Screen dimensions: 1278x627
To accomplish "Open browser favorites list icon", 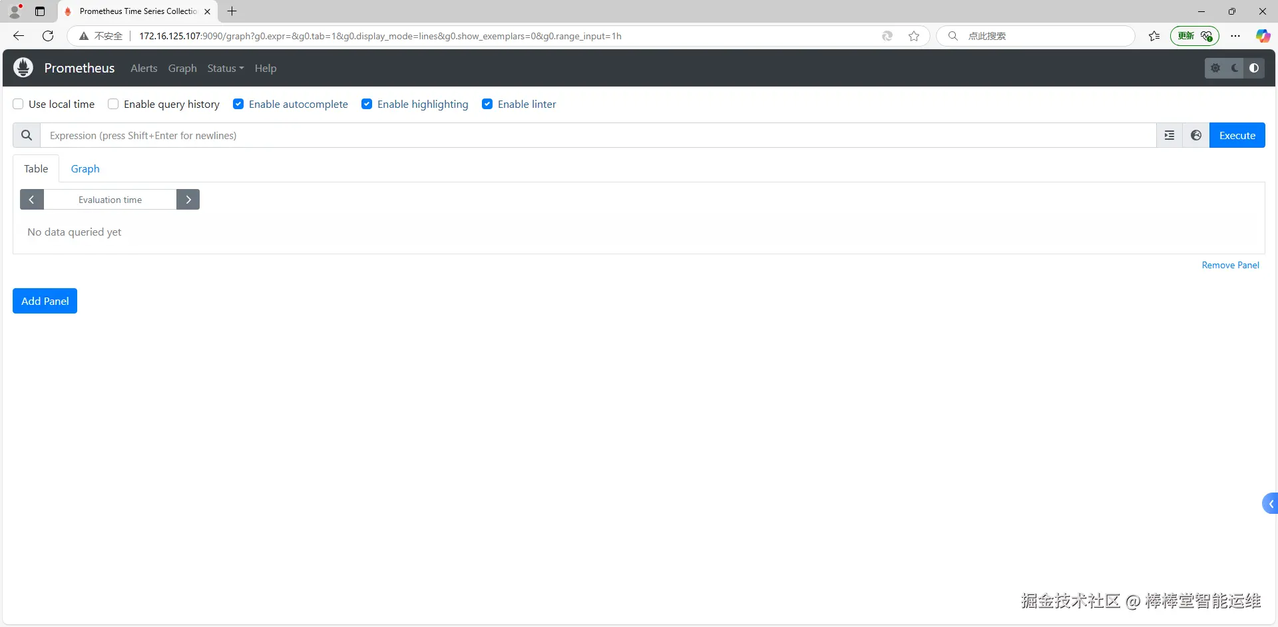I will pos(1154,36).
